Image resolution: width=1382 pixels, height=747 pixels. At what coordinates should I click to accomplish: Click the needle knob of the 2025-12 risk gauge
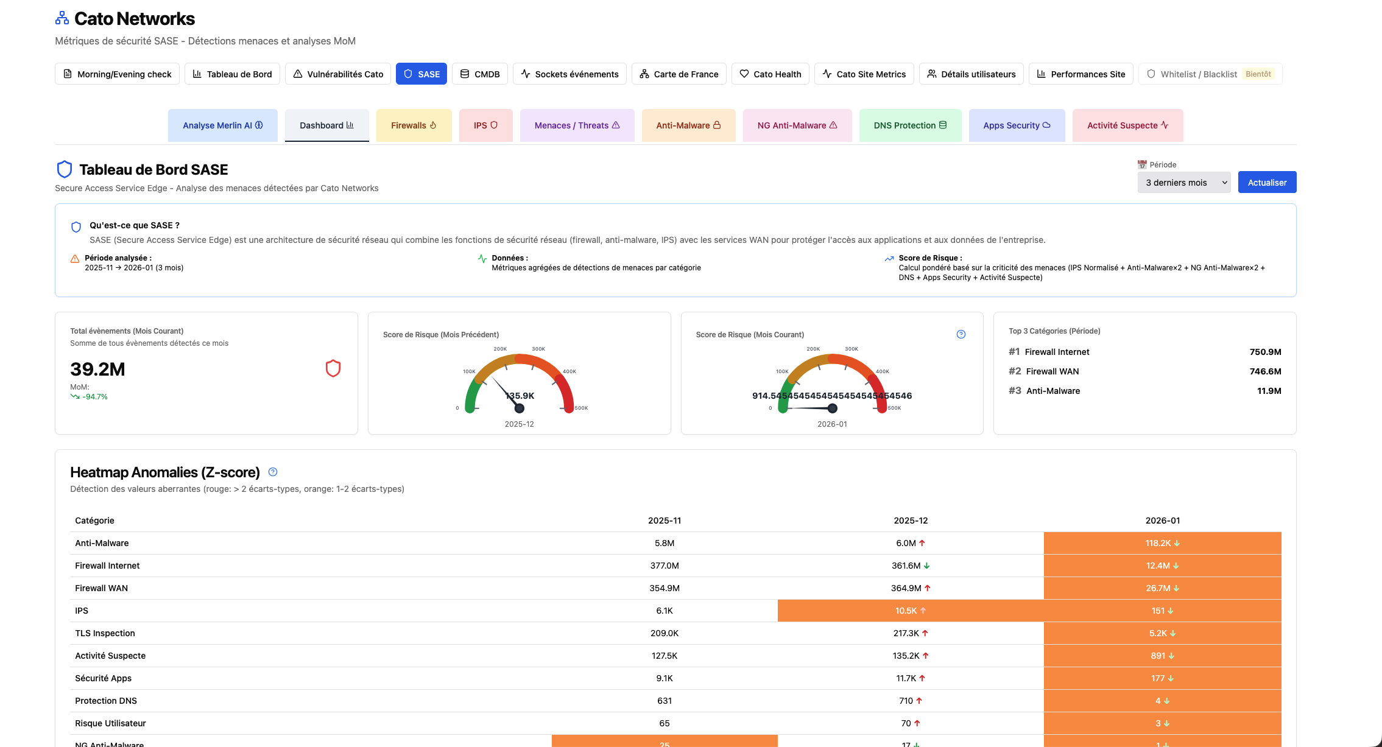519,409
